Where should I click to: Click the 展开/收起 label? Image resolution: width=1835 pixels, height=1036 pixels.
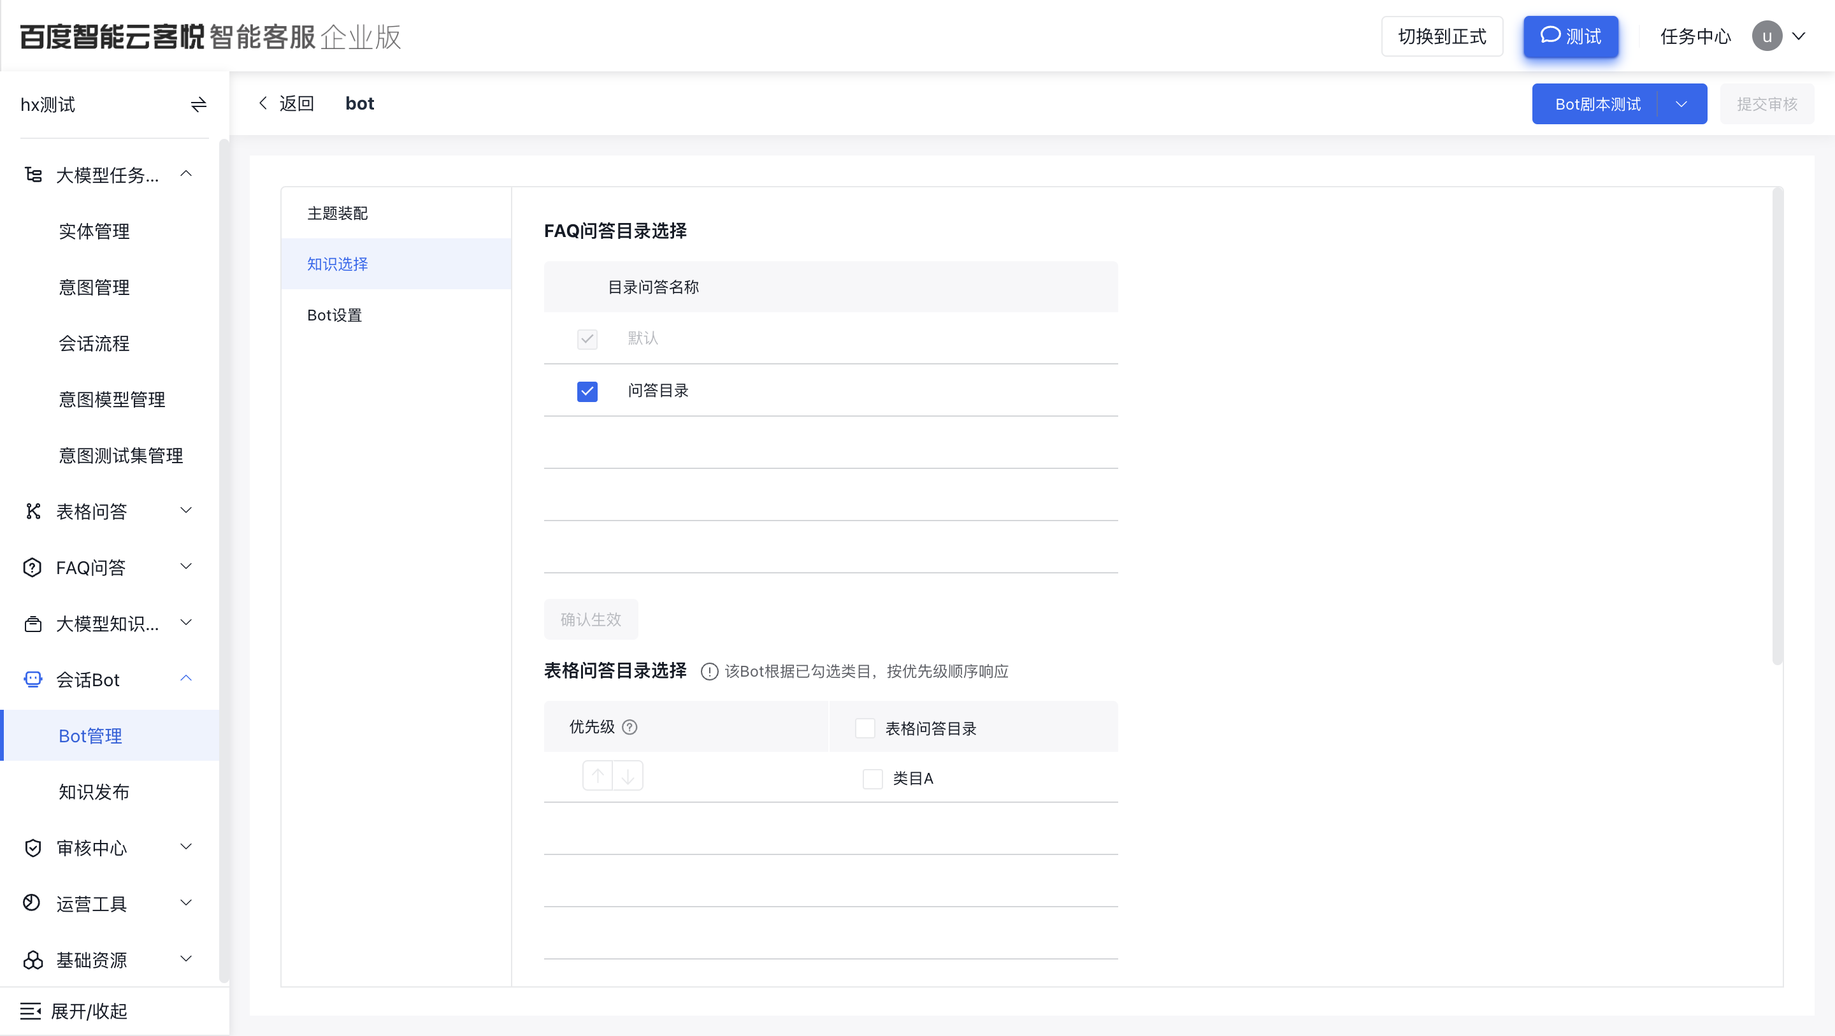pyautogui.click(x=89, y=1011)
